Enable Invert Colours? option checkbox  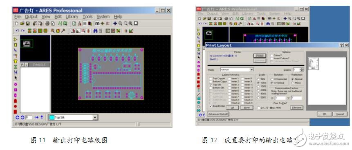(x=271, y=58)
